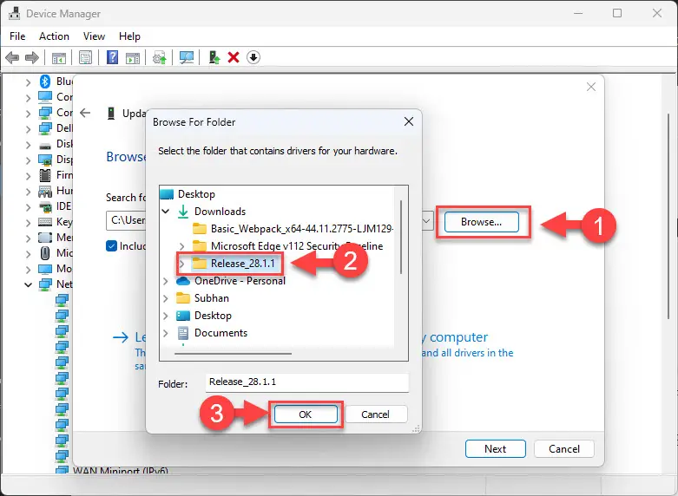Viewport: 678px width, 496px height.
Task: Click the Help question mark toolbar icon
Action: pos(112,58)
